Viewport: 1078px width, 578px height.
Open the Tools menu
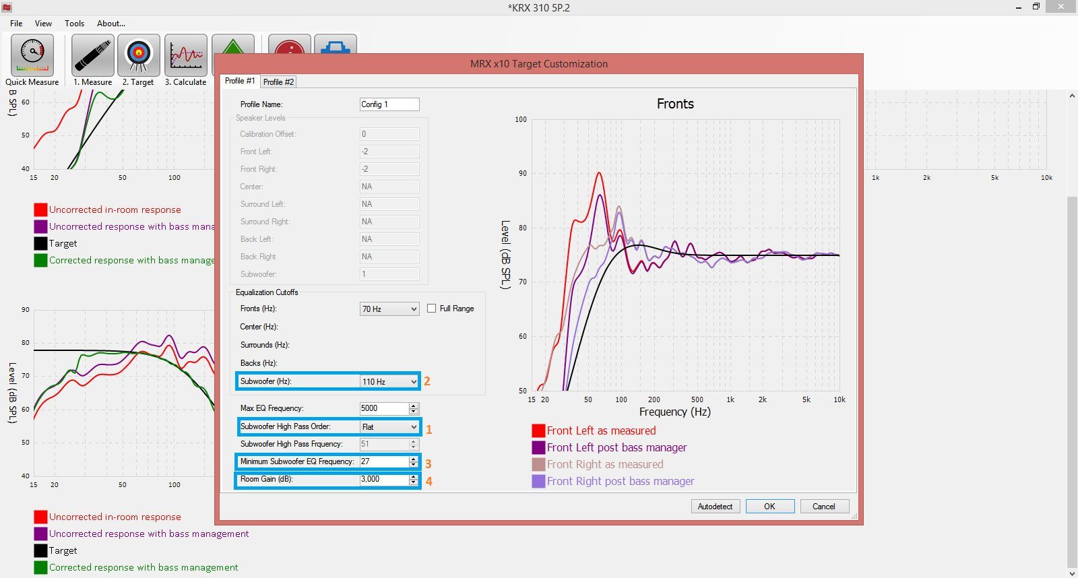[x=74, y=23]
